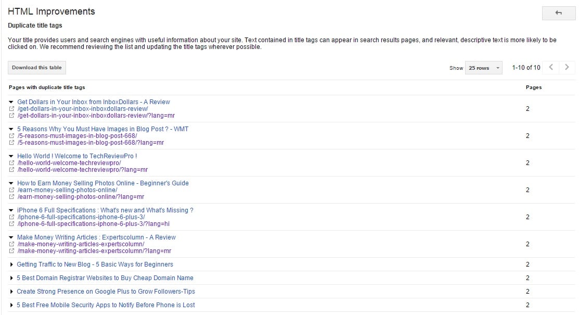The image size is (579, 315).
Task: Open /get-dollars-in-your-inbox-inboxdollars-review/?lang=mr URL
Action: (96, 116)
